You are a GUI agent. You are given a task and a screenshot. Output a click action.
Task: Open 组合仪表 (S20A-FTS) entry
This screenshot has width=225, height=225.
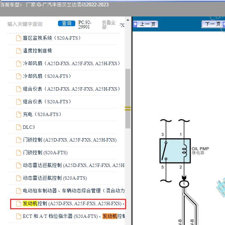tap(47, 101)
